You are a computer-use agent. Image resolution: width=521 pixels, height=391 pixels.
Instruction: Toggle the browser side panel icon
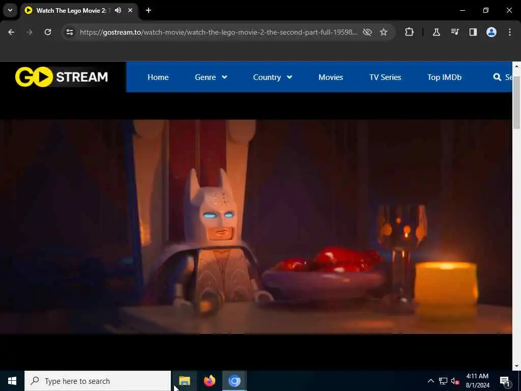tap(473, 32)
